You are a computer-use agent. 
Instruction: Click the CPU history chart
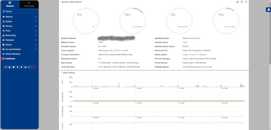click(159, 82)
